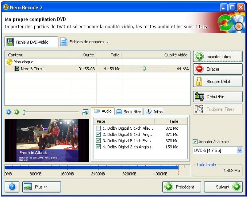247x197 pixels.
Task: Select the Fichiers DVD-Vidéo button
Action: 32,42
